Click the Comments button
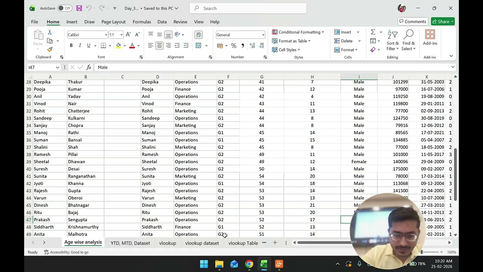This screenshot has width=483, height=272. 413,22
